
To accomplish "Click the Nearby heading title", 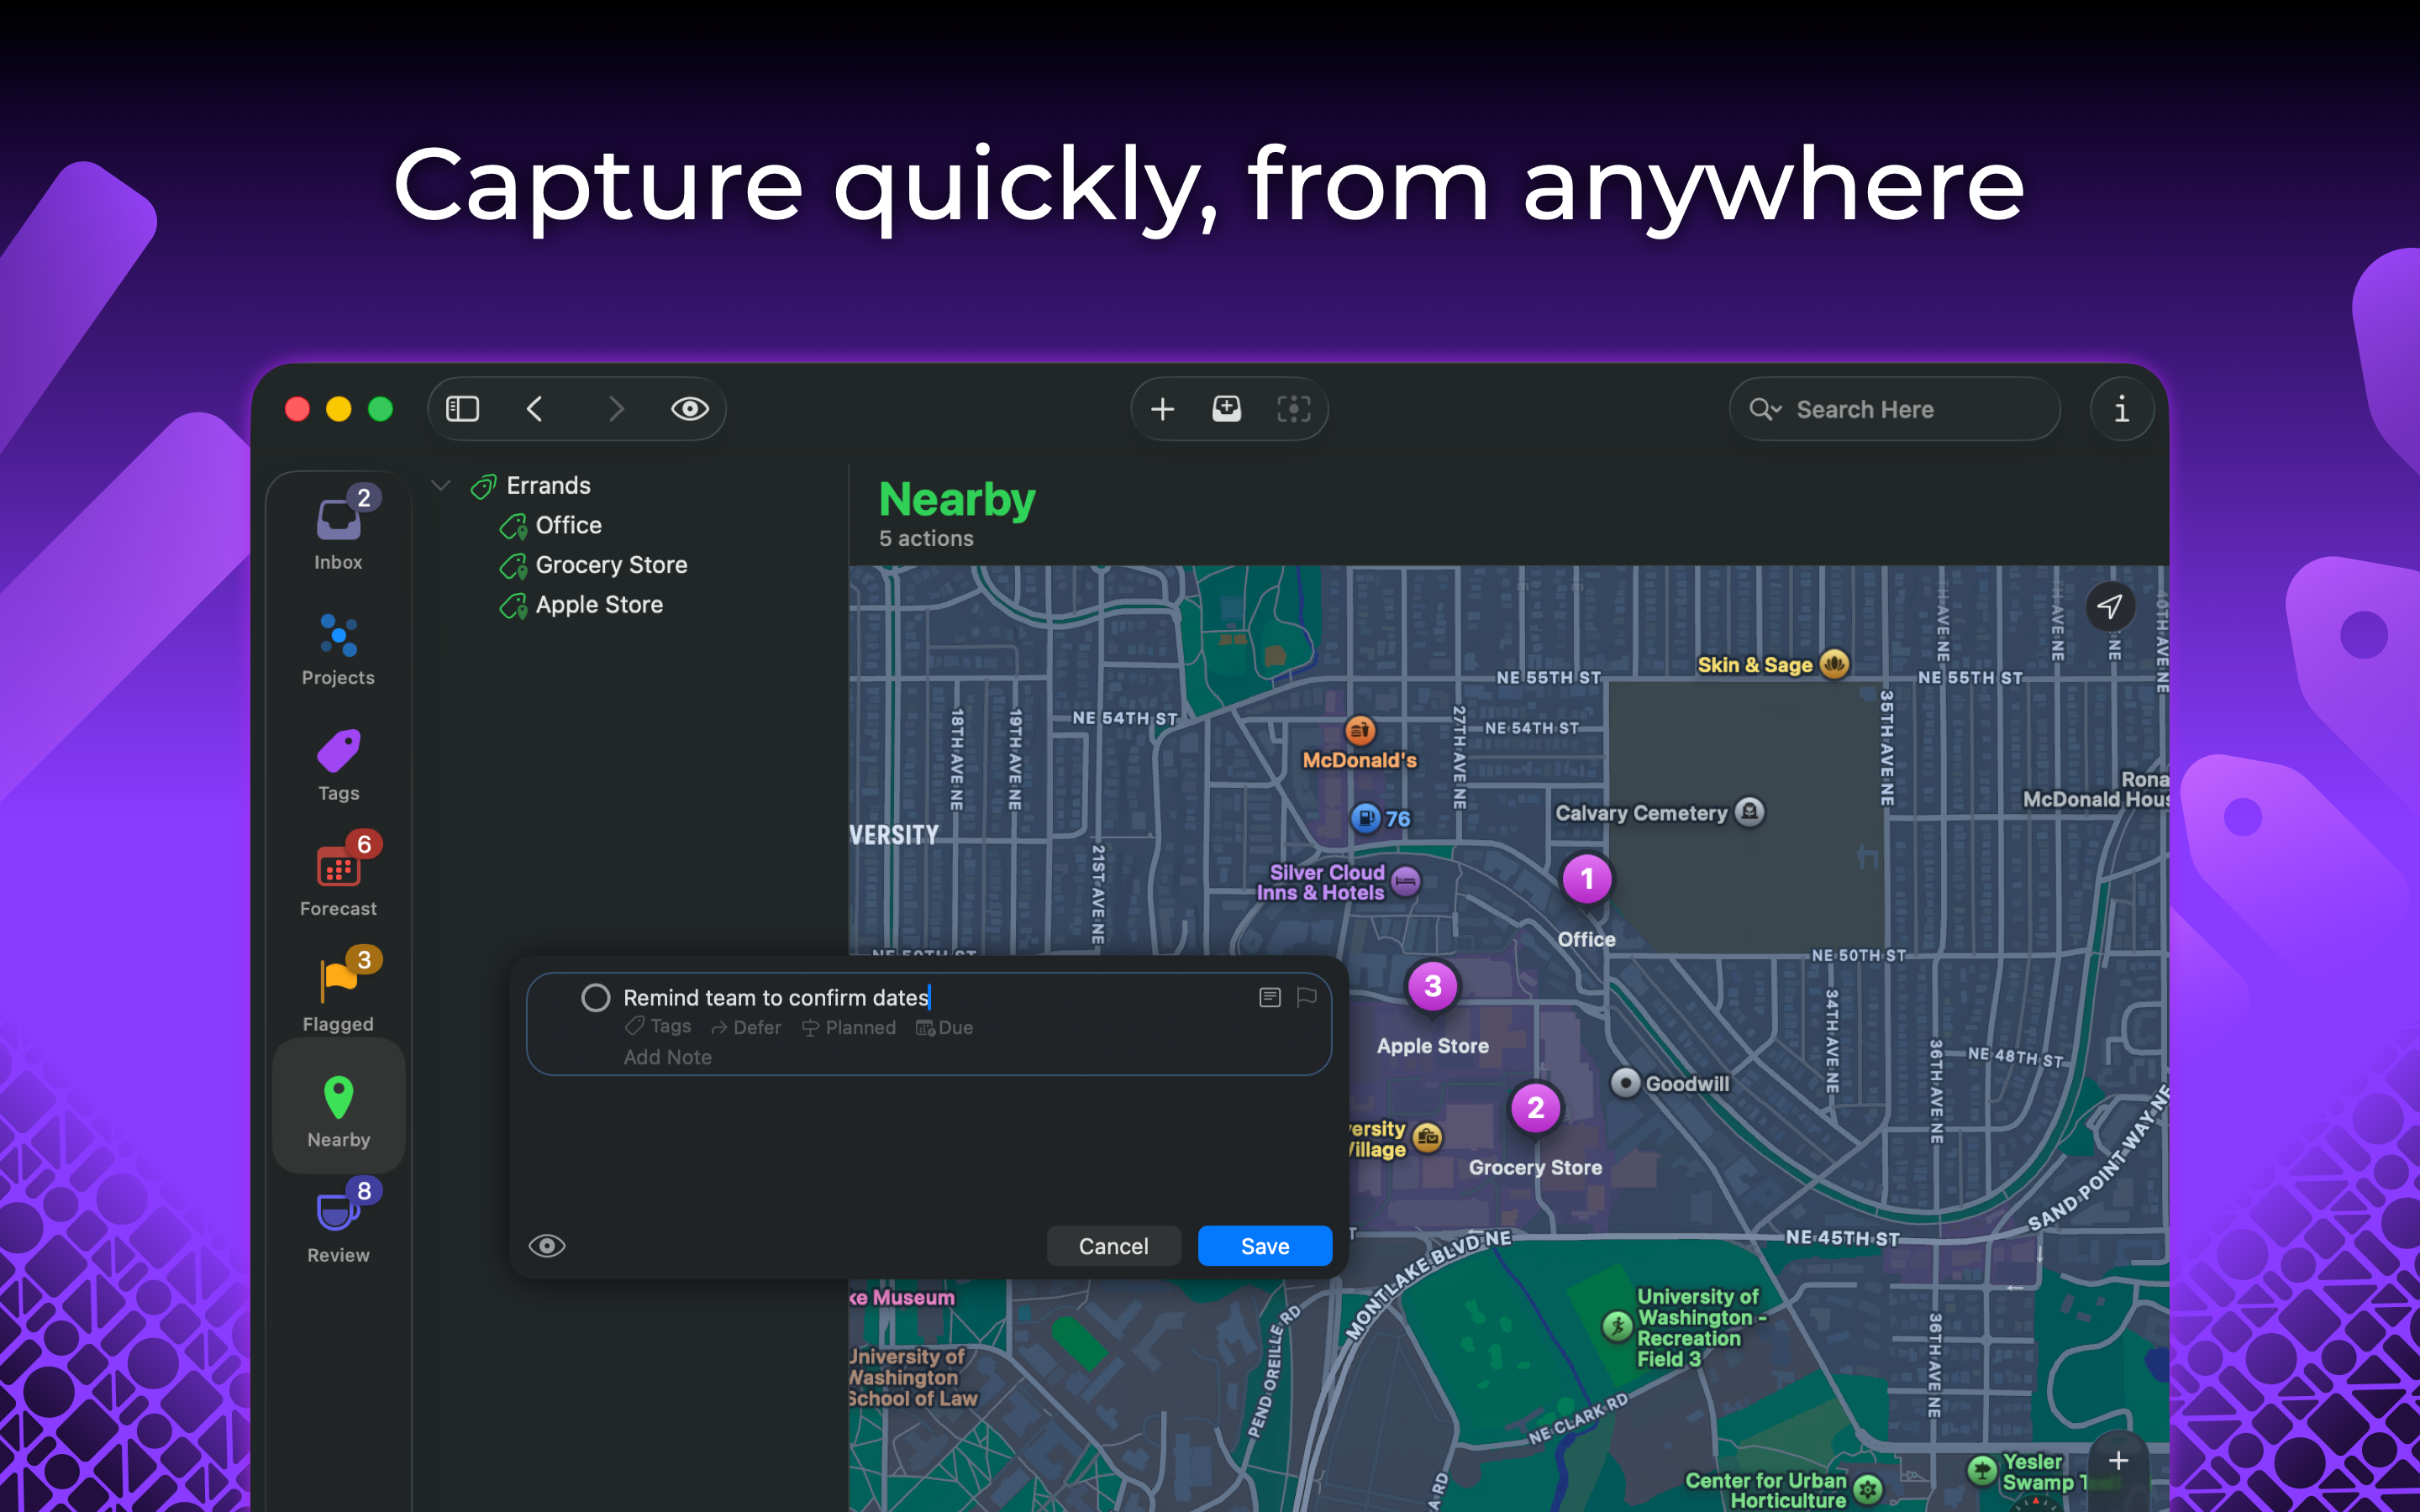I will (x=957, y=499).
